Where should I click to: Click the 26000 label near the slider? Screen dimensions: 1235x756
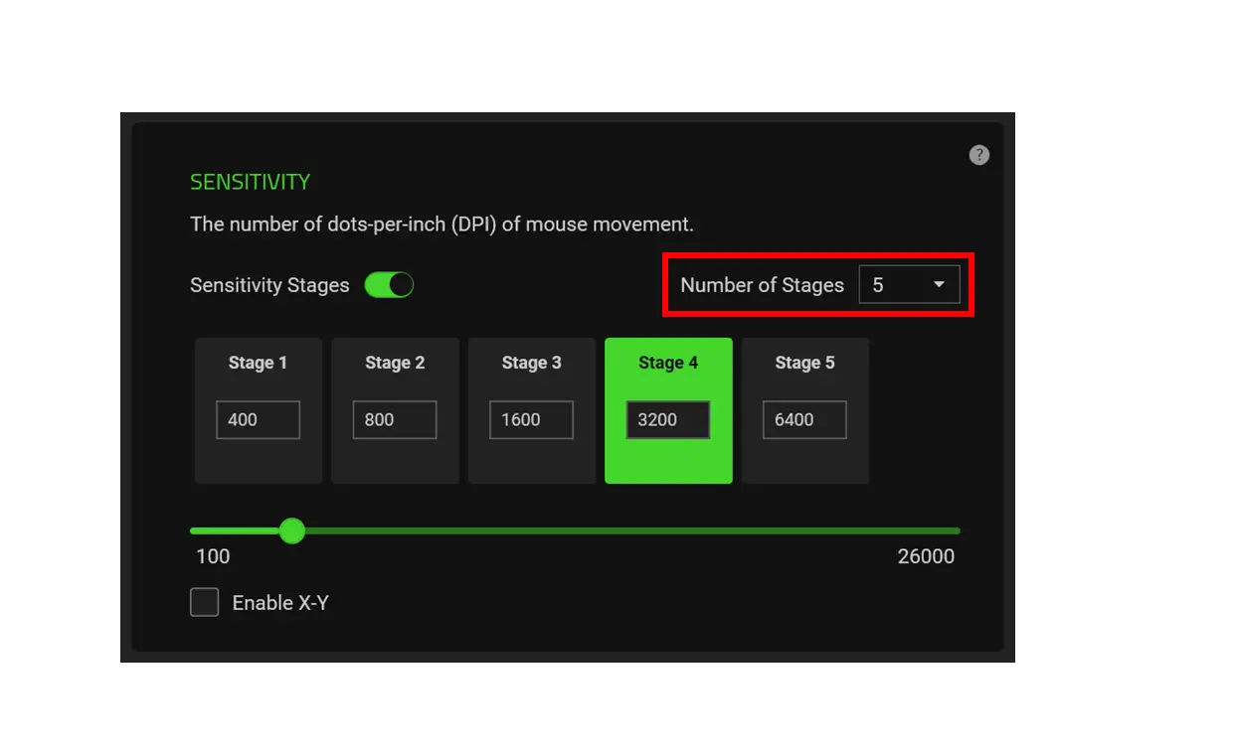(927, 556)
